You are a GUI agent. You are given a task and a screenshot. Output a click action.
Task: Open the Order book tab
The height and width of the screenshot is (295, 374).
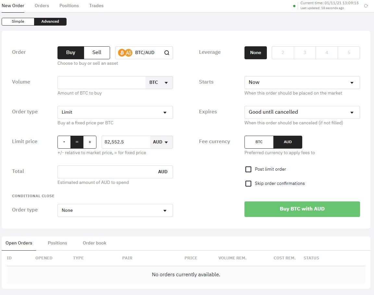94,243
